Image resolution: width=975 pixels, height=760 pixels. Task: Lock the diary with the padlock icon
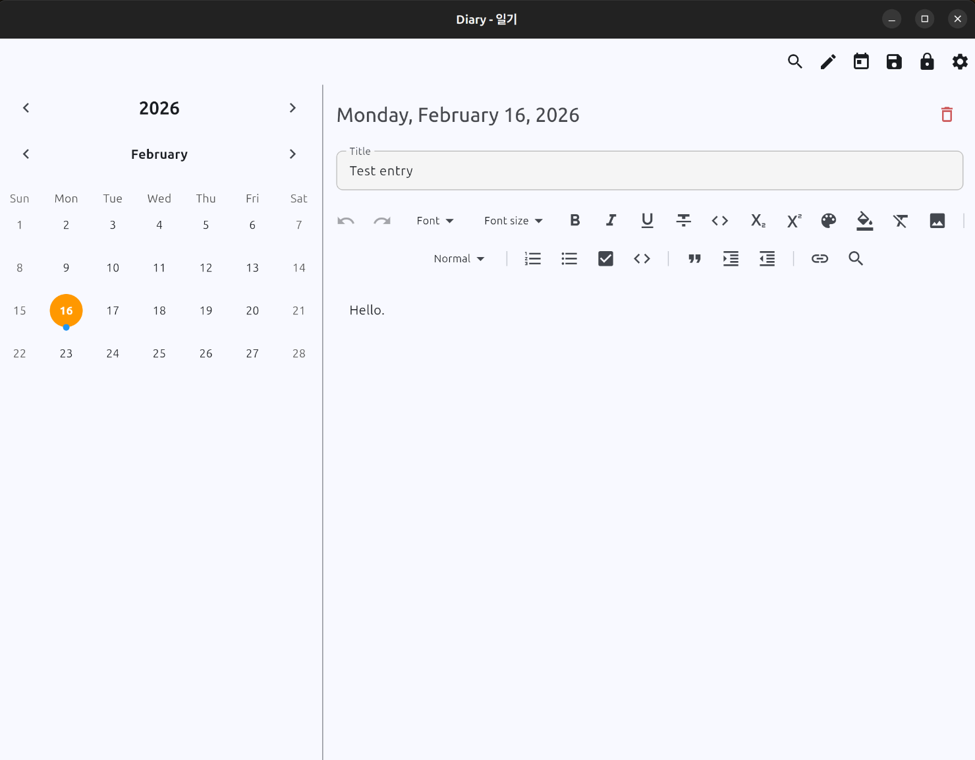(x=927, y=62)
